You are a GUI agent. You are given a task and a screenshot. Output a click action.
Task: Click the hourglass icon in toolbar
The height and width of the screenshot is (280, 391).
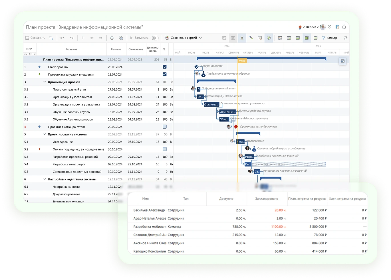click(242, 38)
